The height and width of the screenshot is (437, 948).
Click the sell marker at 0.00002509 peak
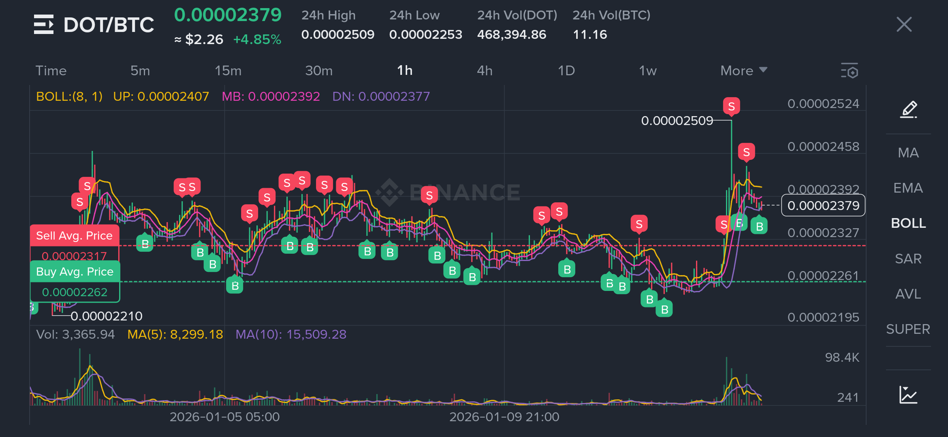pyautogui.click(x=731, y=106)
